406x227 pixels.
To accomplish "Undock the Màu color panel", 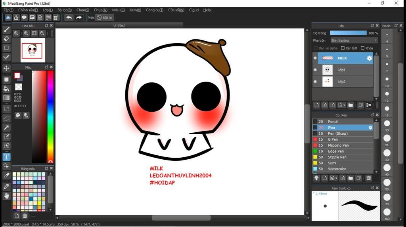I will [47, 67].
